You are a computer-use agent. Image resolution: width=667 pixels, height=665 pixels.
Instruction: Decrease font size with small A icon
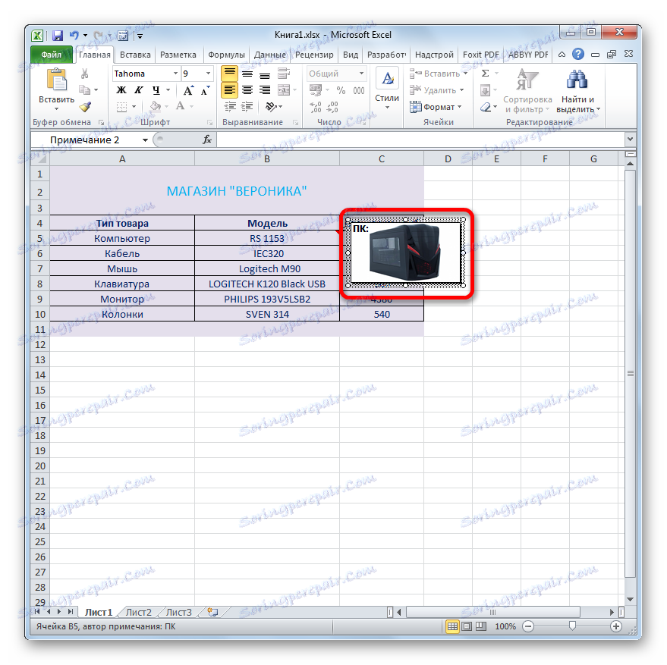click(206, 90)
